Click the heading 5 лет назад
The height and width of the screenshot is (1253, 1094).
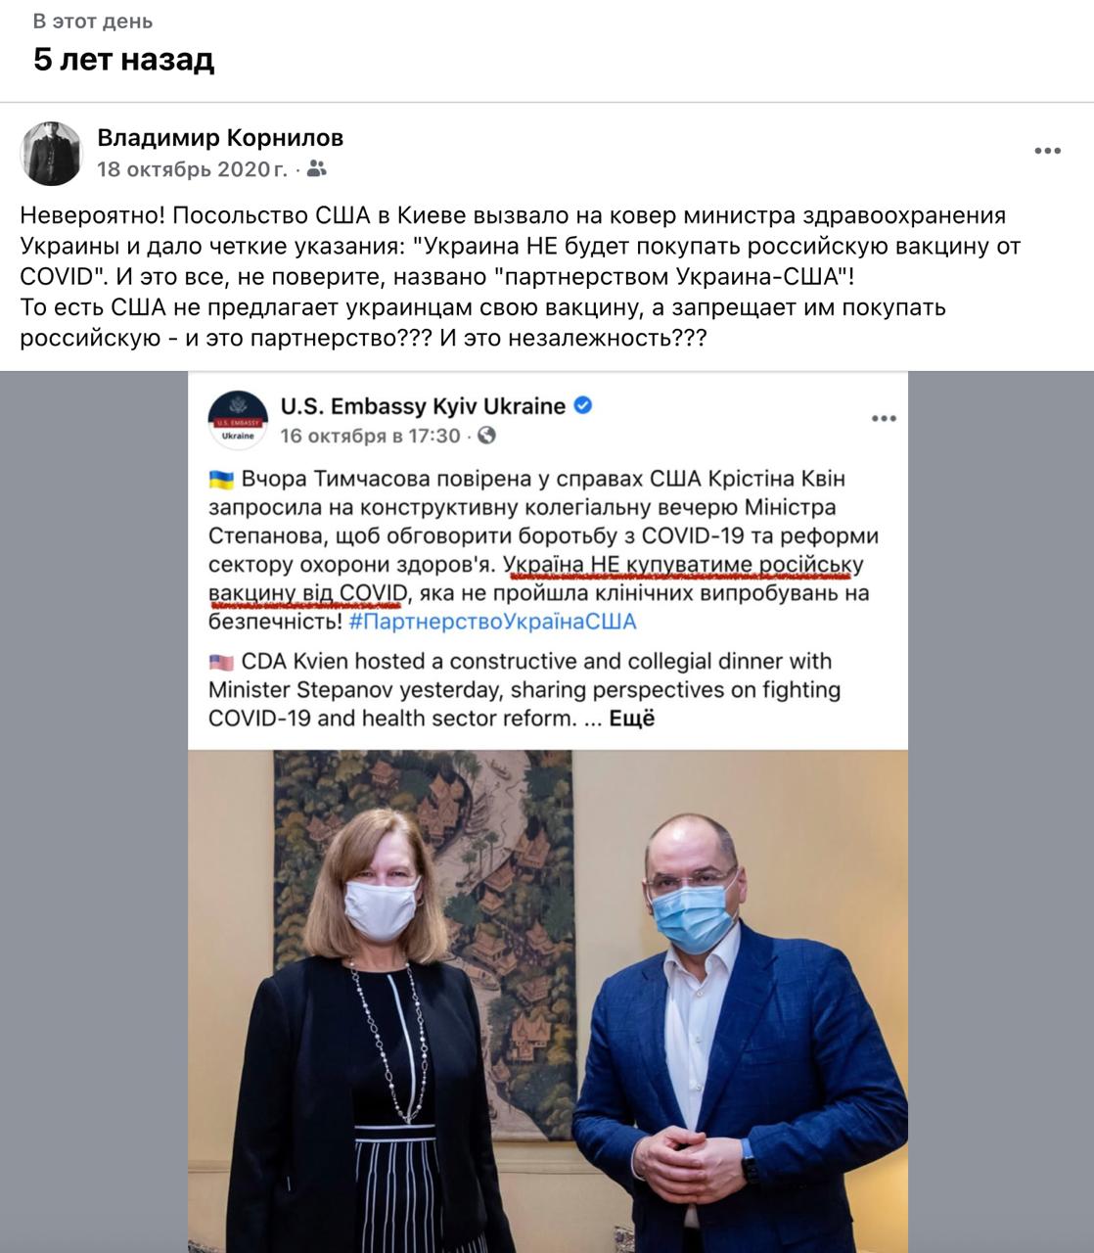(x=123, y=60)
